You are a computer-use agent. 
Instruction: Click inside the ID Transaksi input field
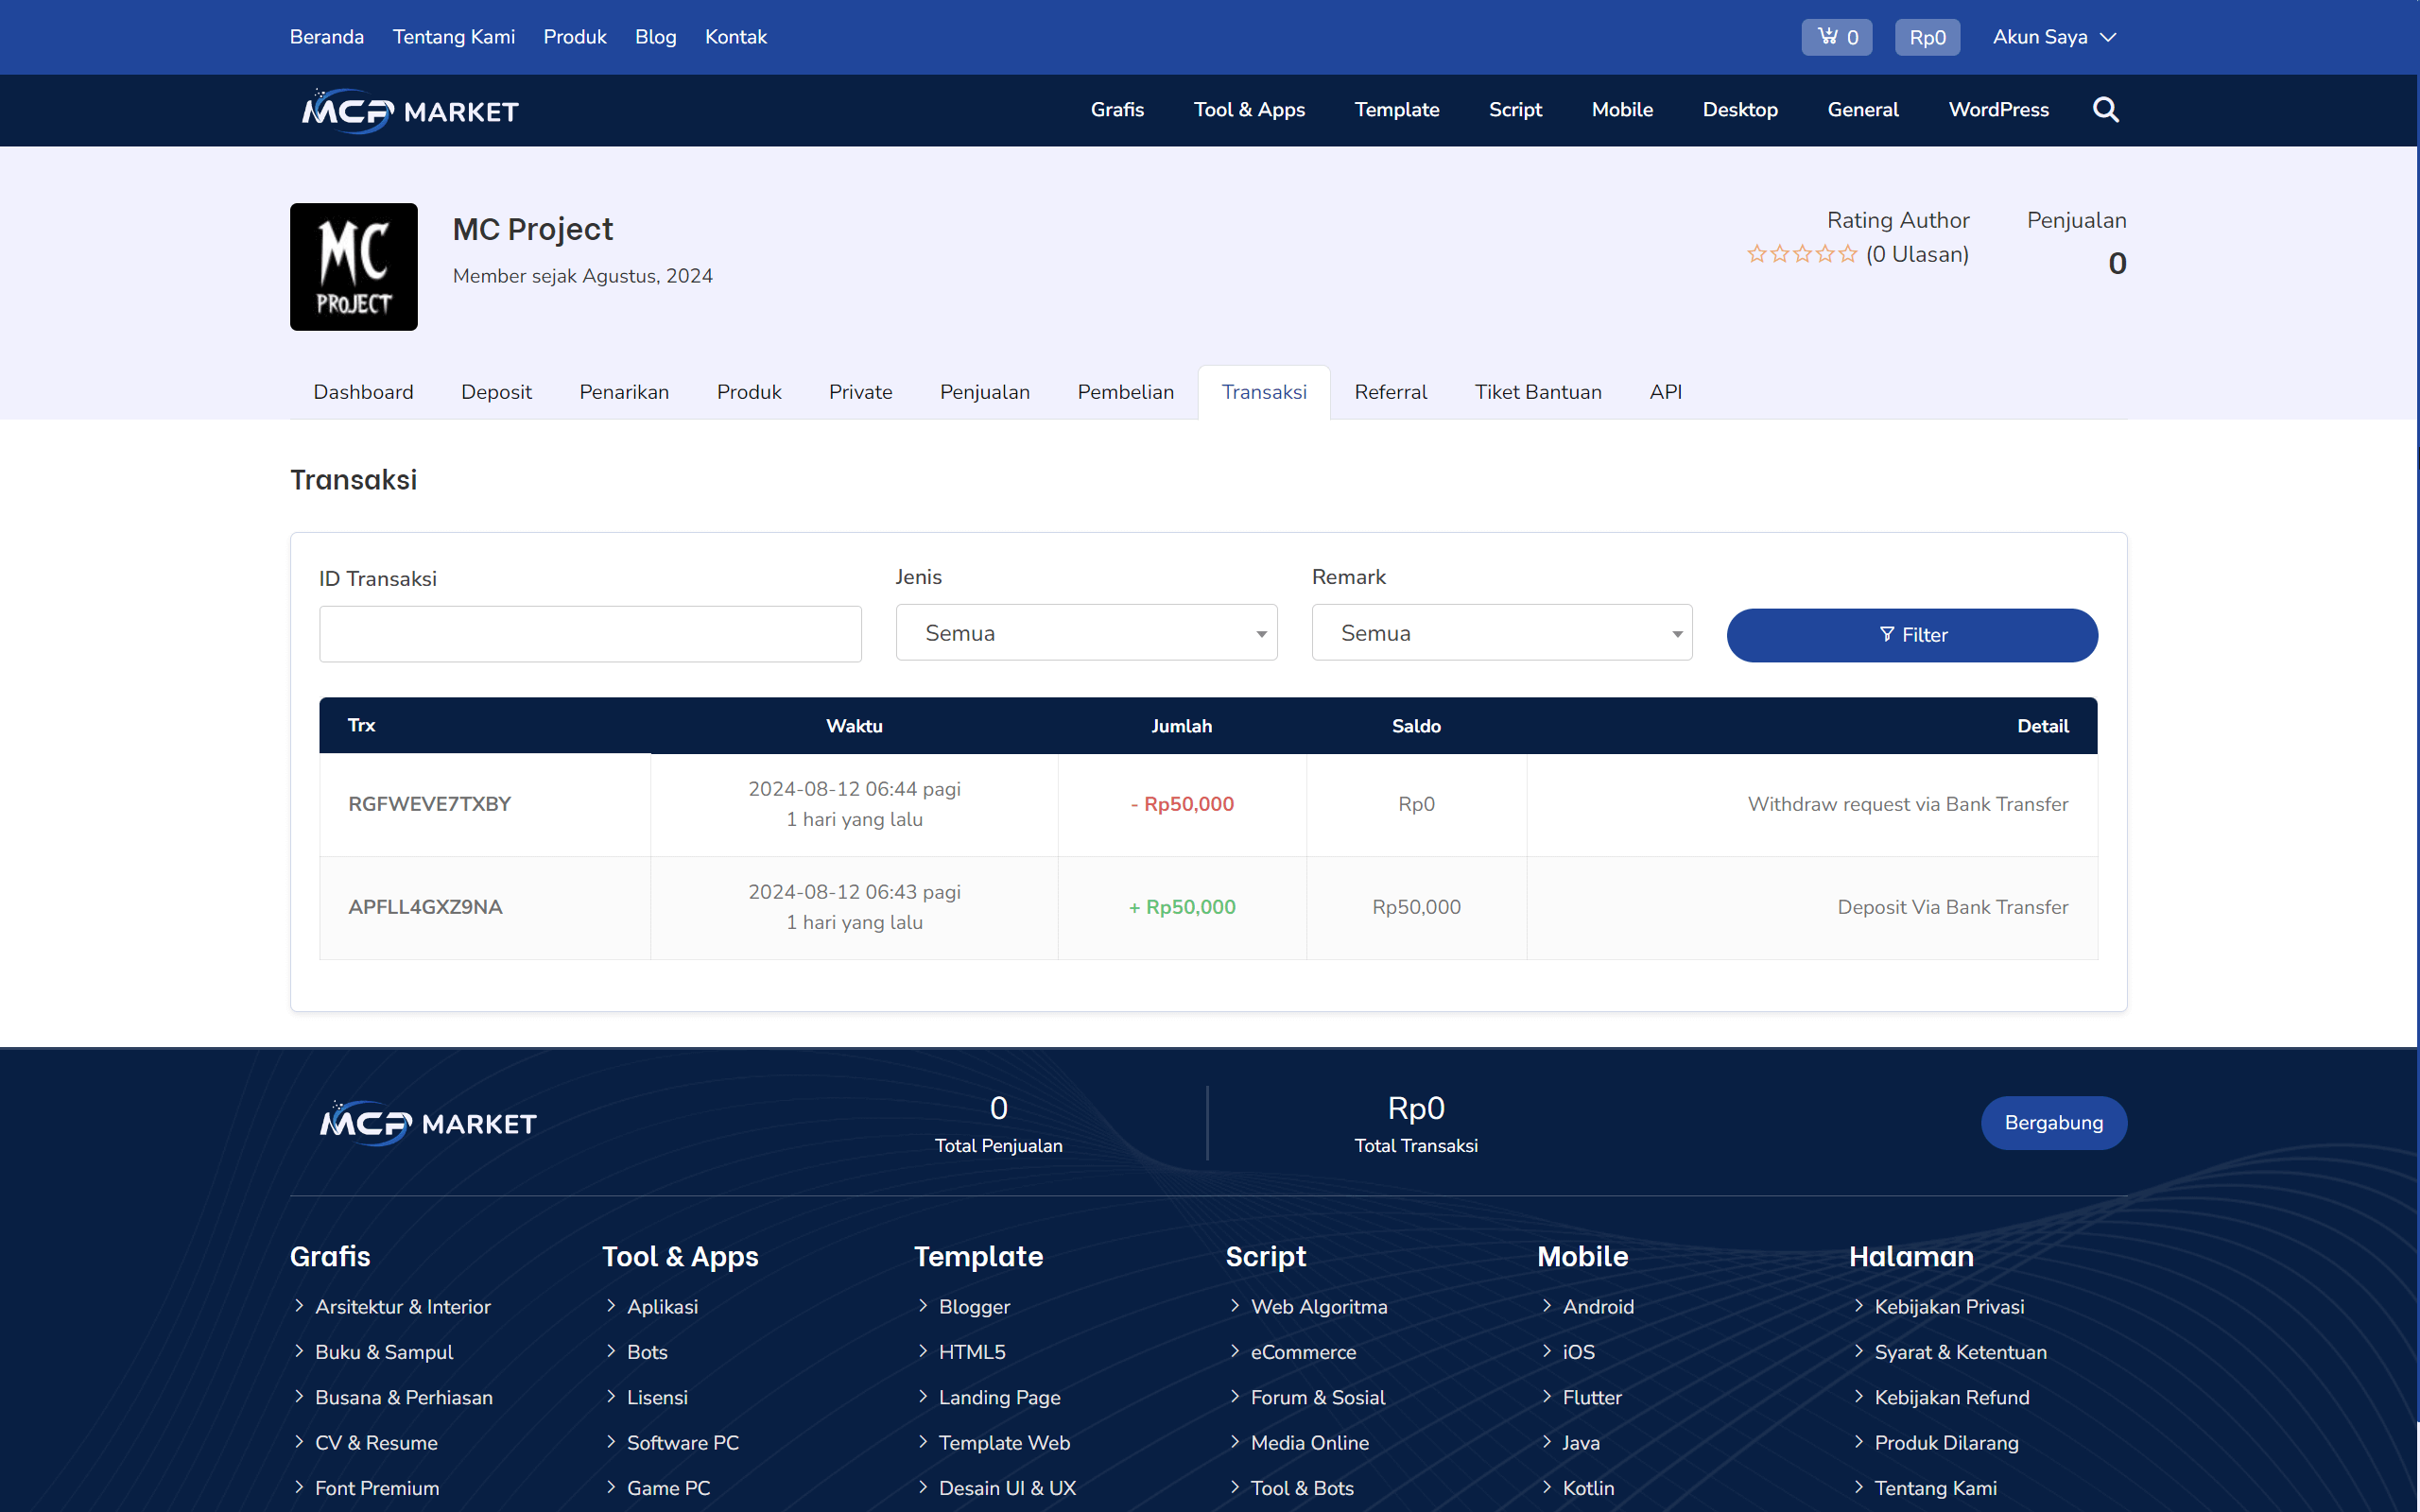(x=589, y=633)
